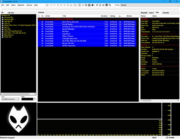
Task: Click the Previous track icon in toolbar
Action: point(61,5)
